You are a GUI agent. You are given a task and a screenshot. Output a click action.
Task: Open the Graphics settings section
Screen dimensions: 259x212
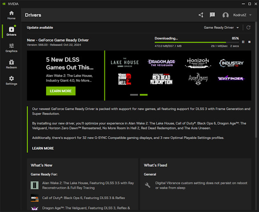click(x=11, y=48)
